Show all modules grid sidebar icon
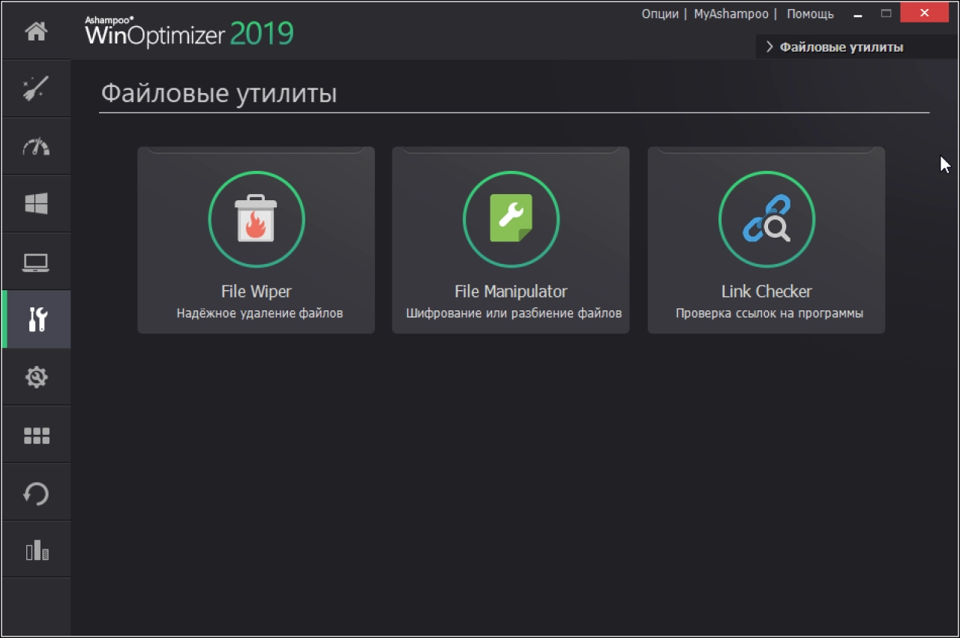The image size is (960, 638). (x=36, y=435)
